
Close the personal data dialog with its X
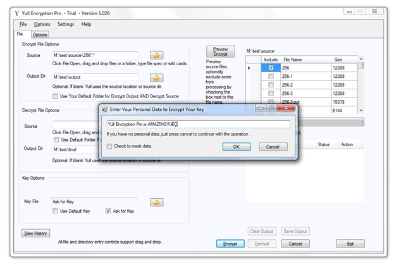(292, 108)
